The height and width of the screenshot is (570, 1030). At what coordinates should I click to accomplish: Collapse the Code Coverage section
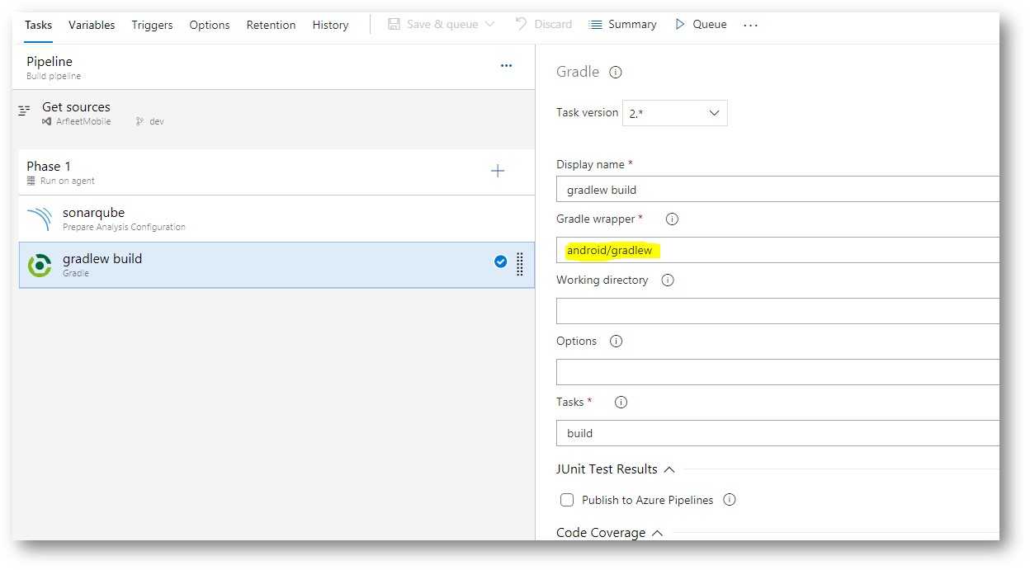[x=657, y=533]
